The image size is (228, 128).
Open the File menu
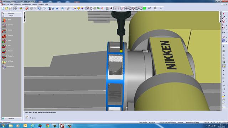click(x=4, y=5)
